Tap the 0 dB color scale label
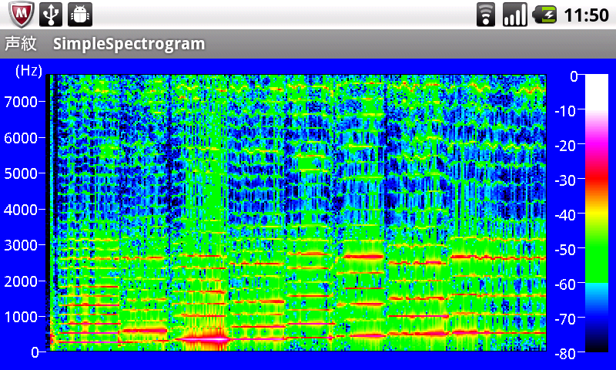 [574, 76]
